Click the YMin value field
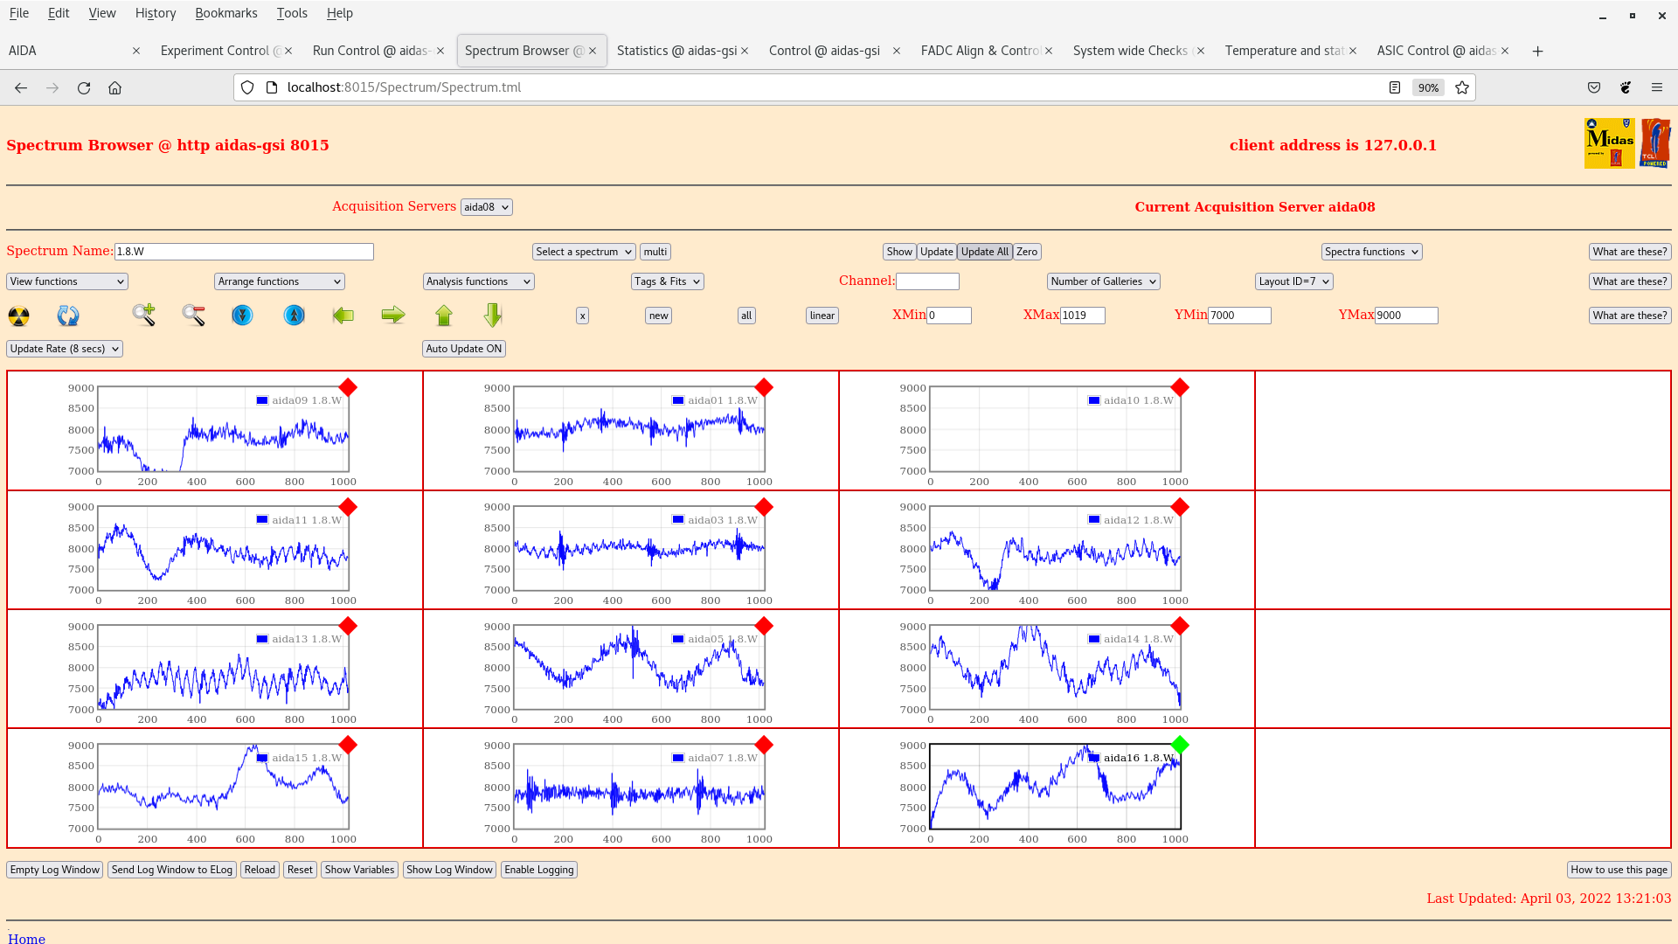 [1239, 316]
